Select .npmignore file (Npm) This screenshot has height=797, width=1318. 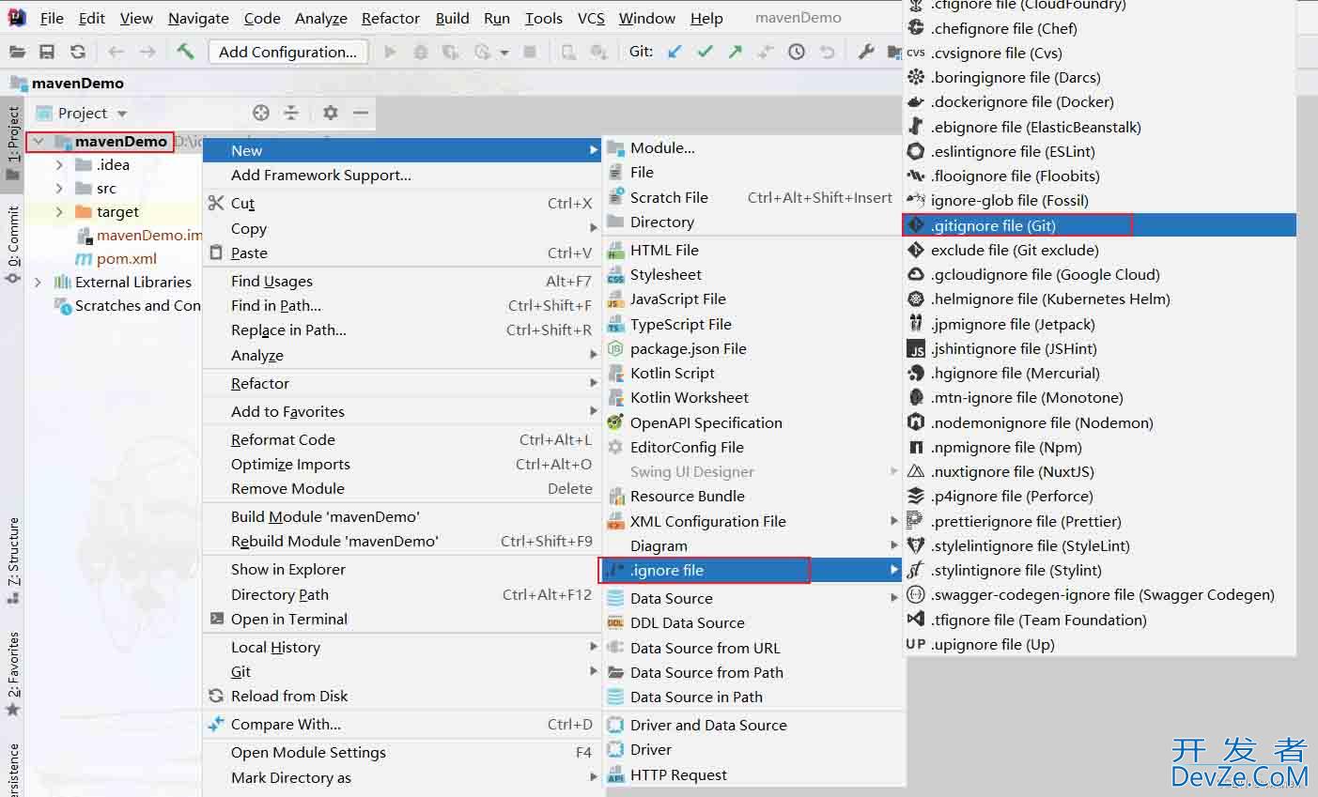1099,447
